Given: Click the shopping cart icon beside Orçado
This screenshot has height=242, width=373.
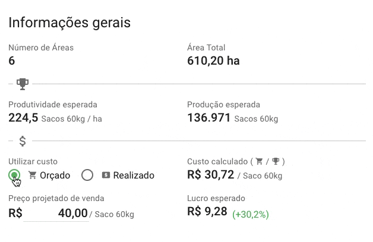Looking at the screenshot, I should coord(33,175).
